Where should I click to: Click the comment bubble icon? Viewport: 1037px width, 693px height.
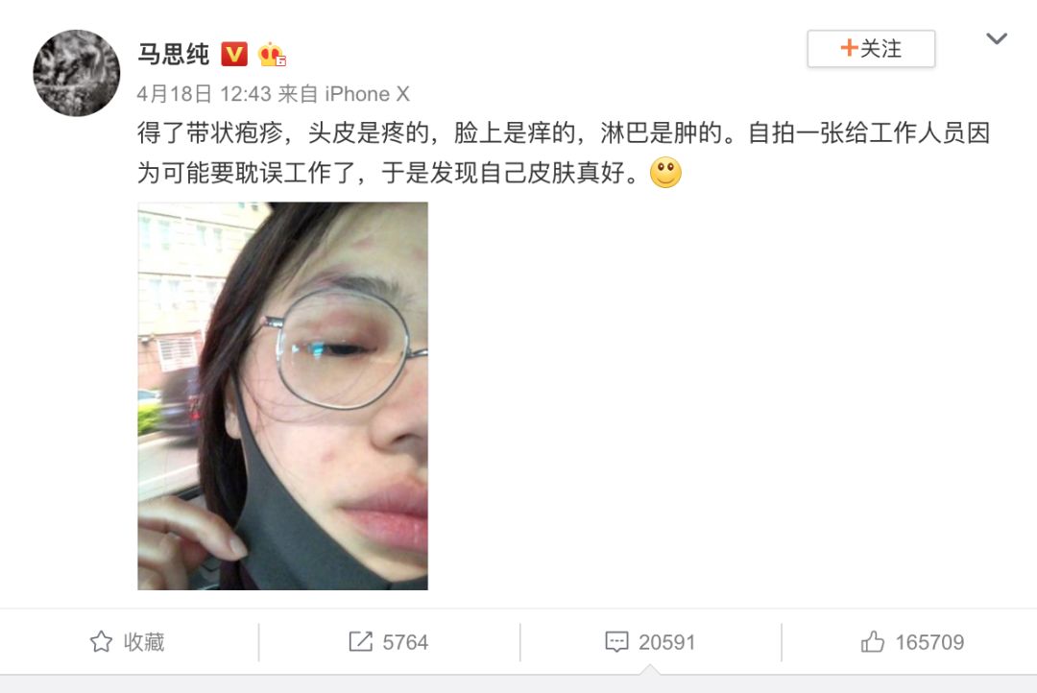pyautogui.click(x=616, y=641)
